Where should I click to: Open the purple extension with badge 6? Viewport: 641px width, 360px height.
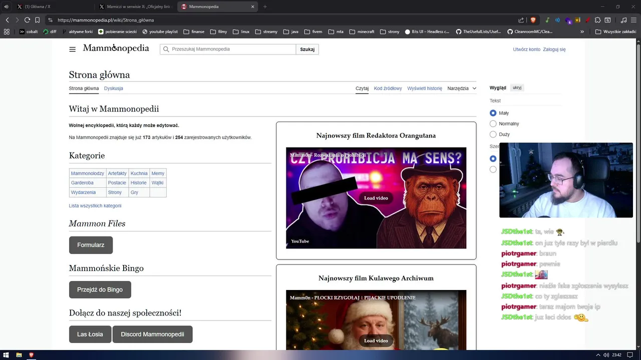coord(568,20)
